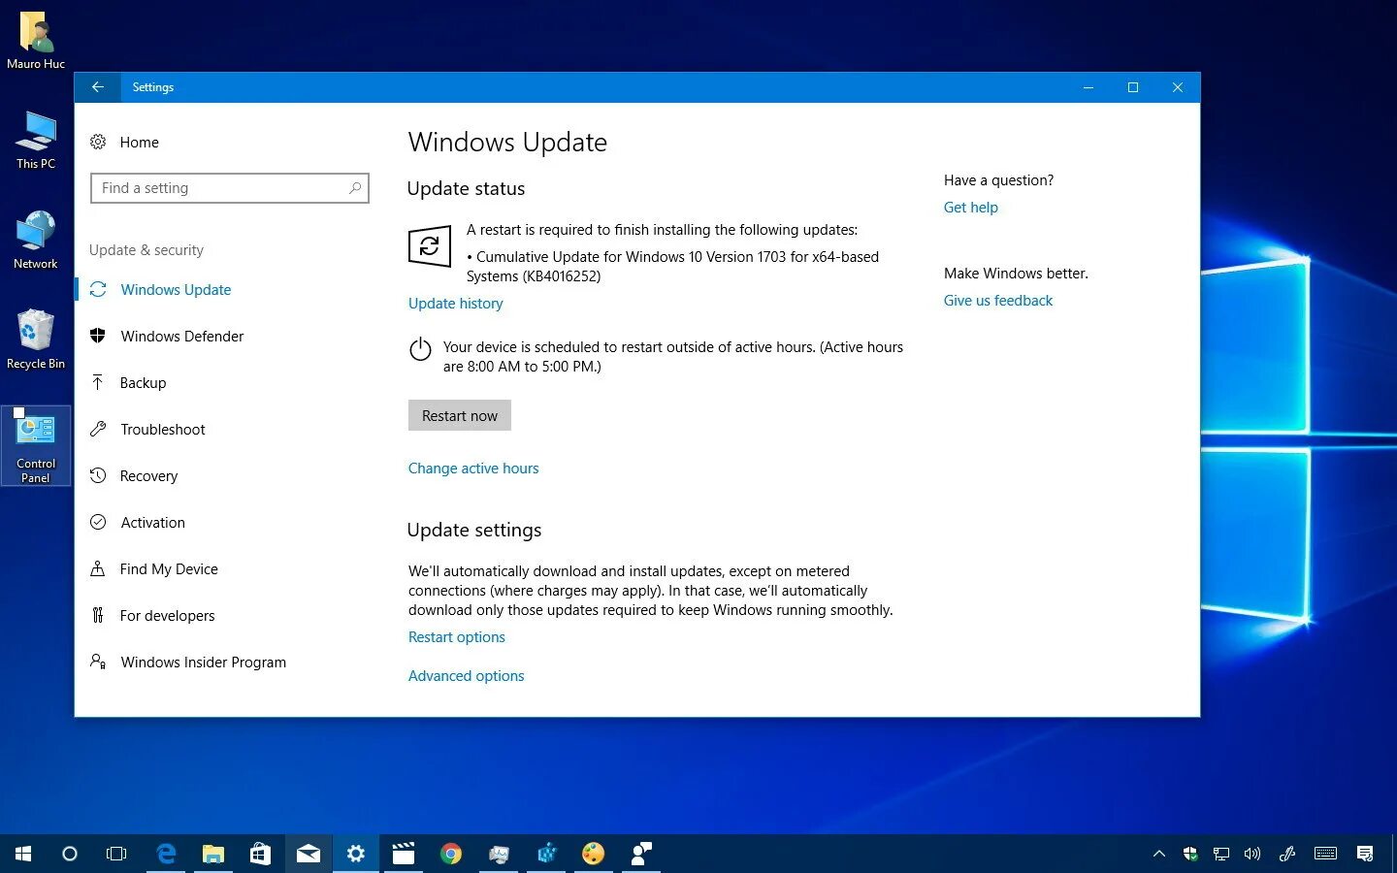Open Task View on the taskbar

(116, 854)
